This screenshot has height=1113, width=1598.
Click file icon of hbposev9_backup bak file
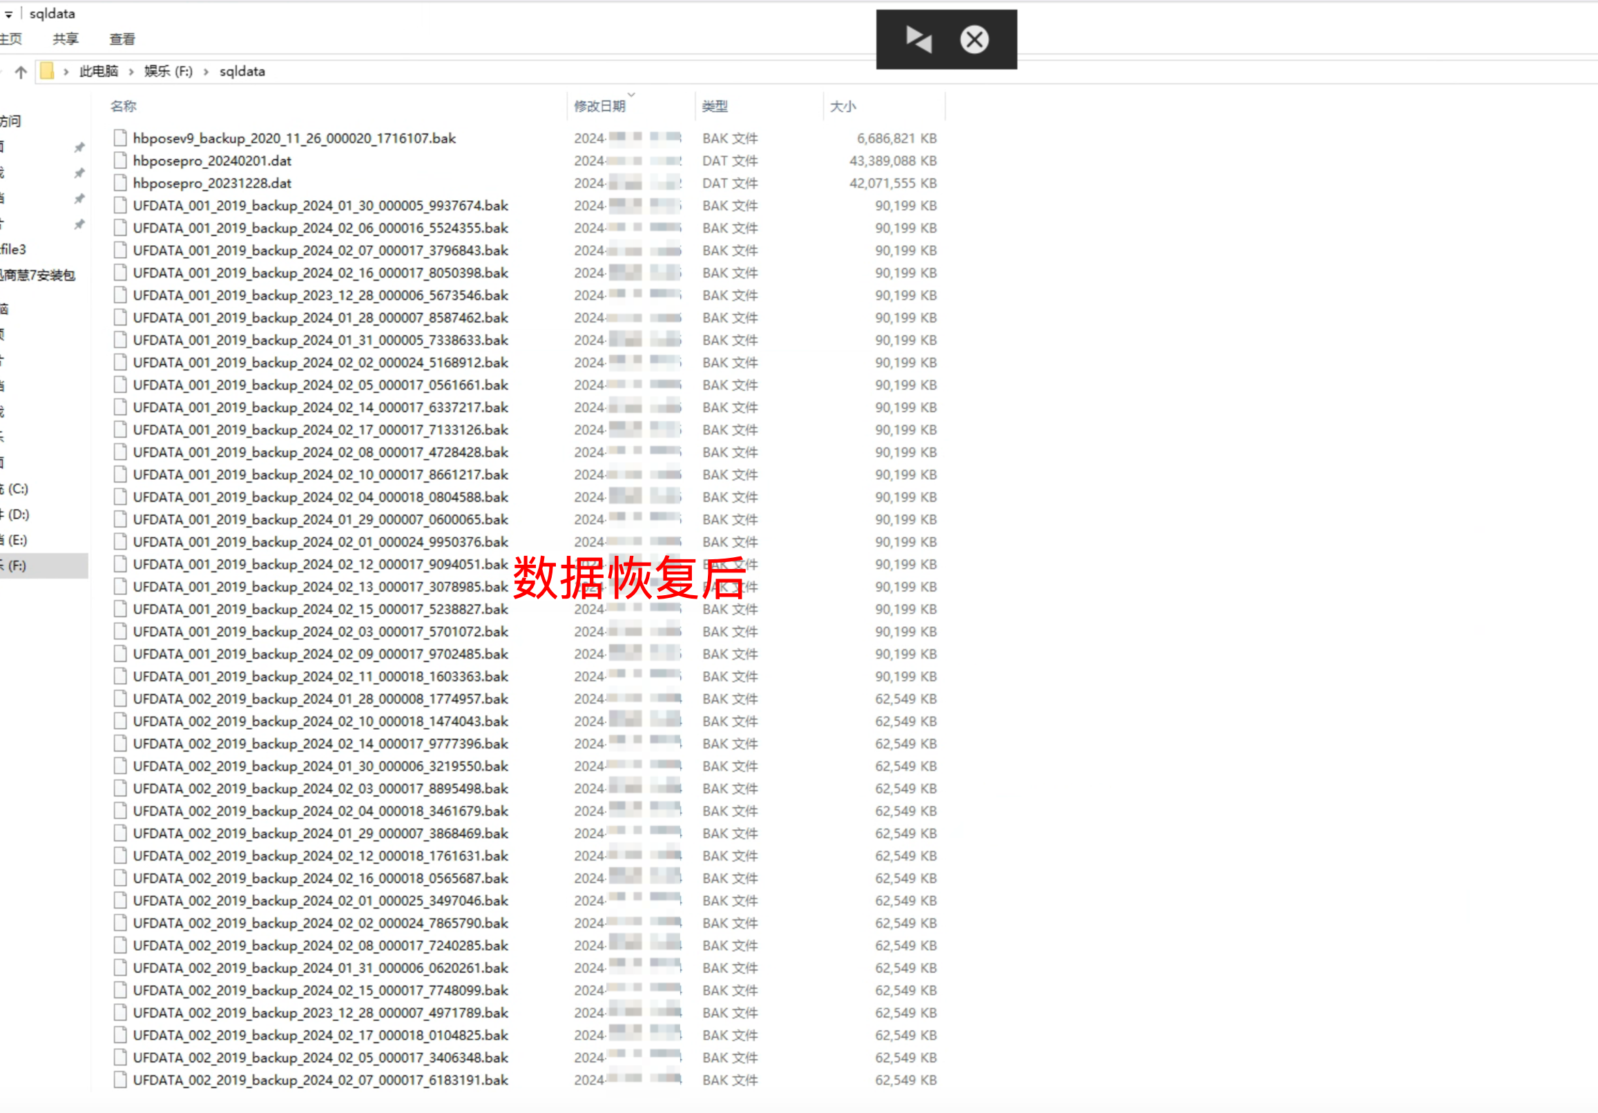[x=120, y=138]
